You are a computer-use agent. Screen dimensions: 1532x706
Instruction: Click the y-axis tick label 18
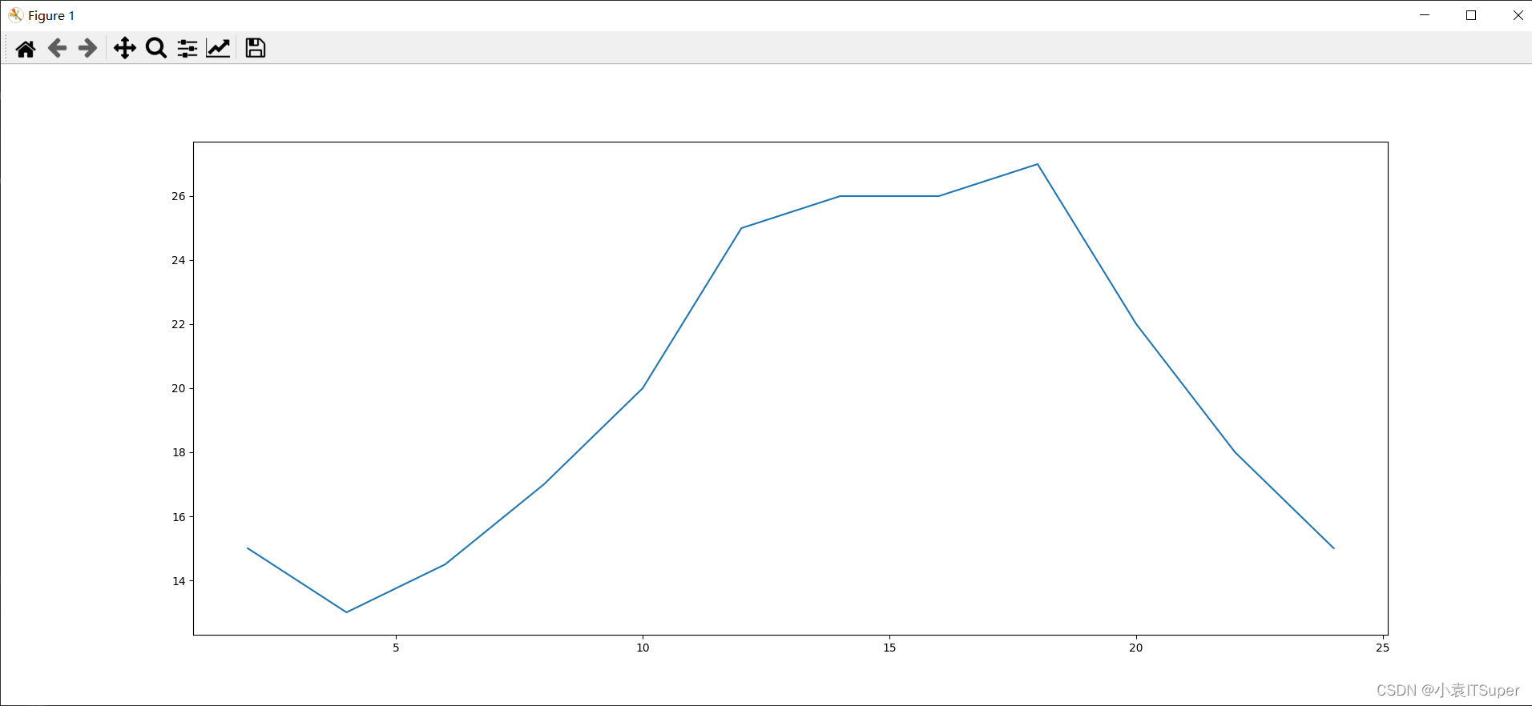[x=178, y=452]
